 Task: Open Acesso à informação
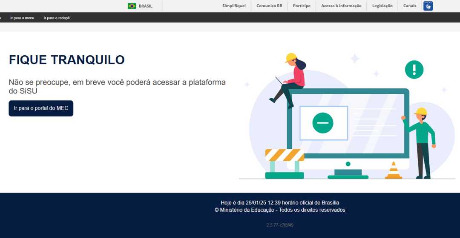pos(341,6)
